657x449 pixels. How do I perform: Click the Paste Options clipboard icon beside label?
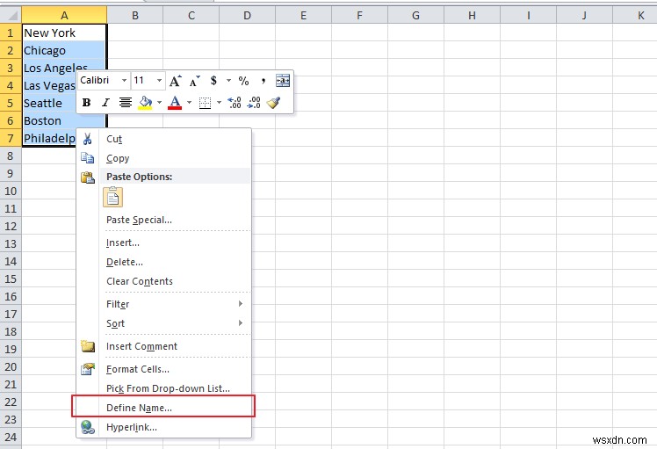88,177
